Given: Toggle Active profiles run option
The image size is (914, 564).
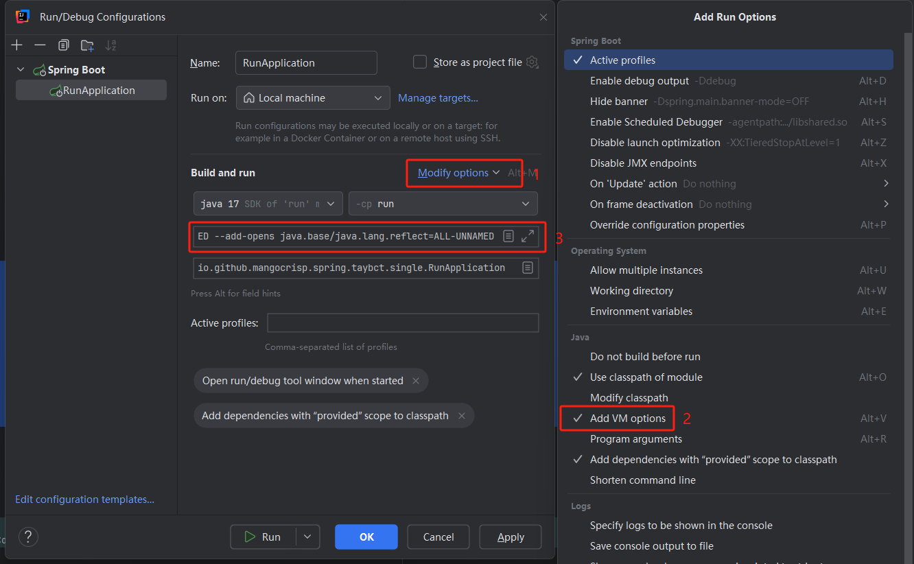Looking at the screenshot, I should pyautogui.click(x=729, y=60).
